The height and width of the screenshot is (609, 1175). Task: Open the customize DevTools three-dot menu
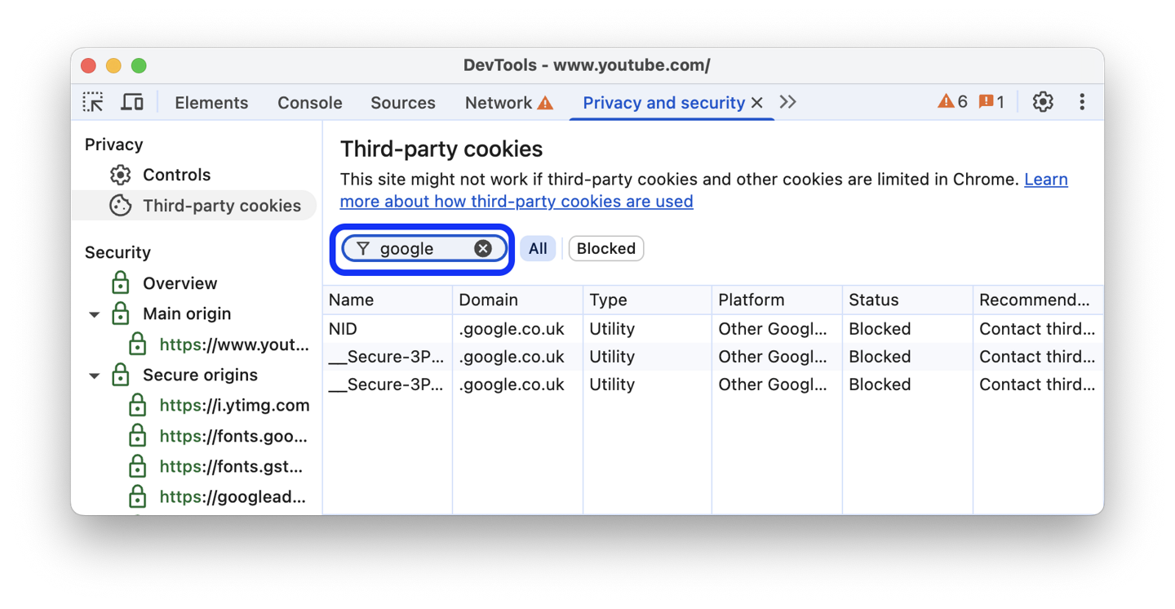(1082, 101)
